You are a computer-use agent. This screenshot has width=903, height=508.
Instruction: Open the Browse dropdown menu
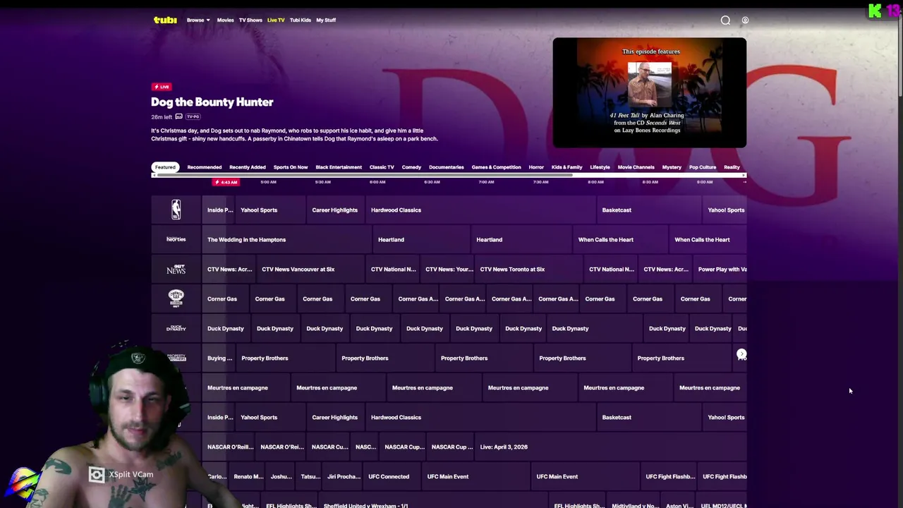[x=198, y=20]
